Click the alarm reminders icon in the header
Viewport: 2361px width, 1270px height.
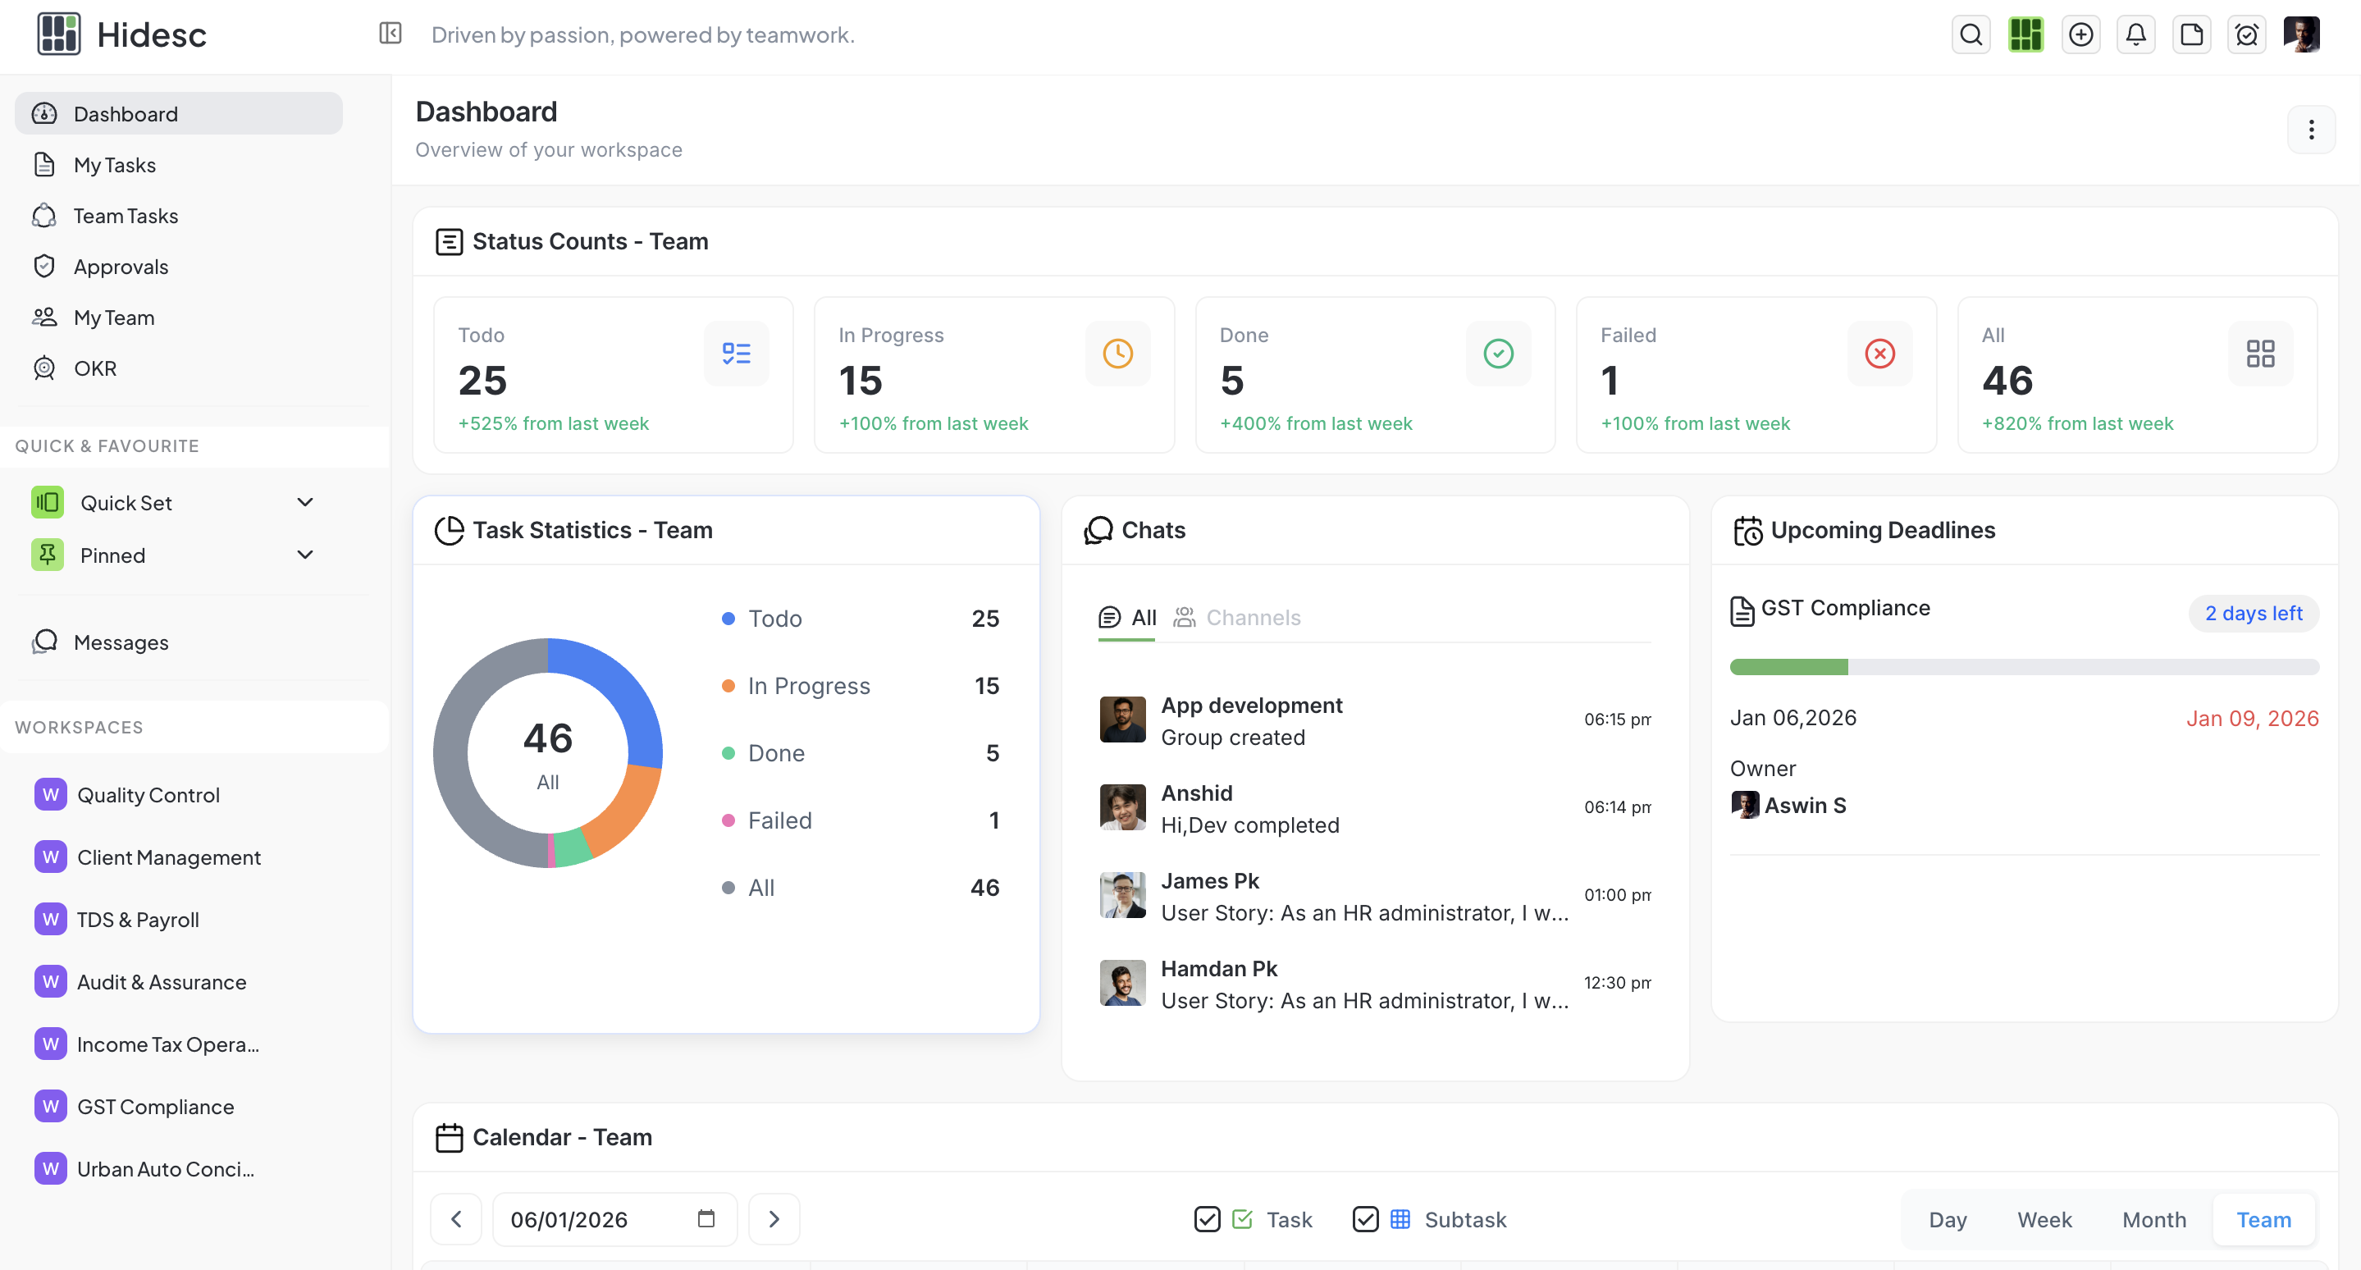coord(2246,34)
